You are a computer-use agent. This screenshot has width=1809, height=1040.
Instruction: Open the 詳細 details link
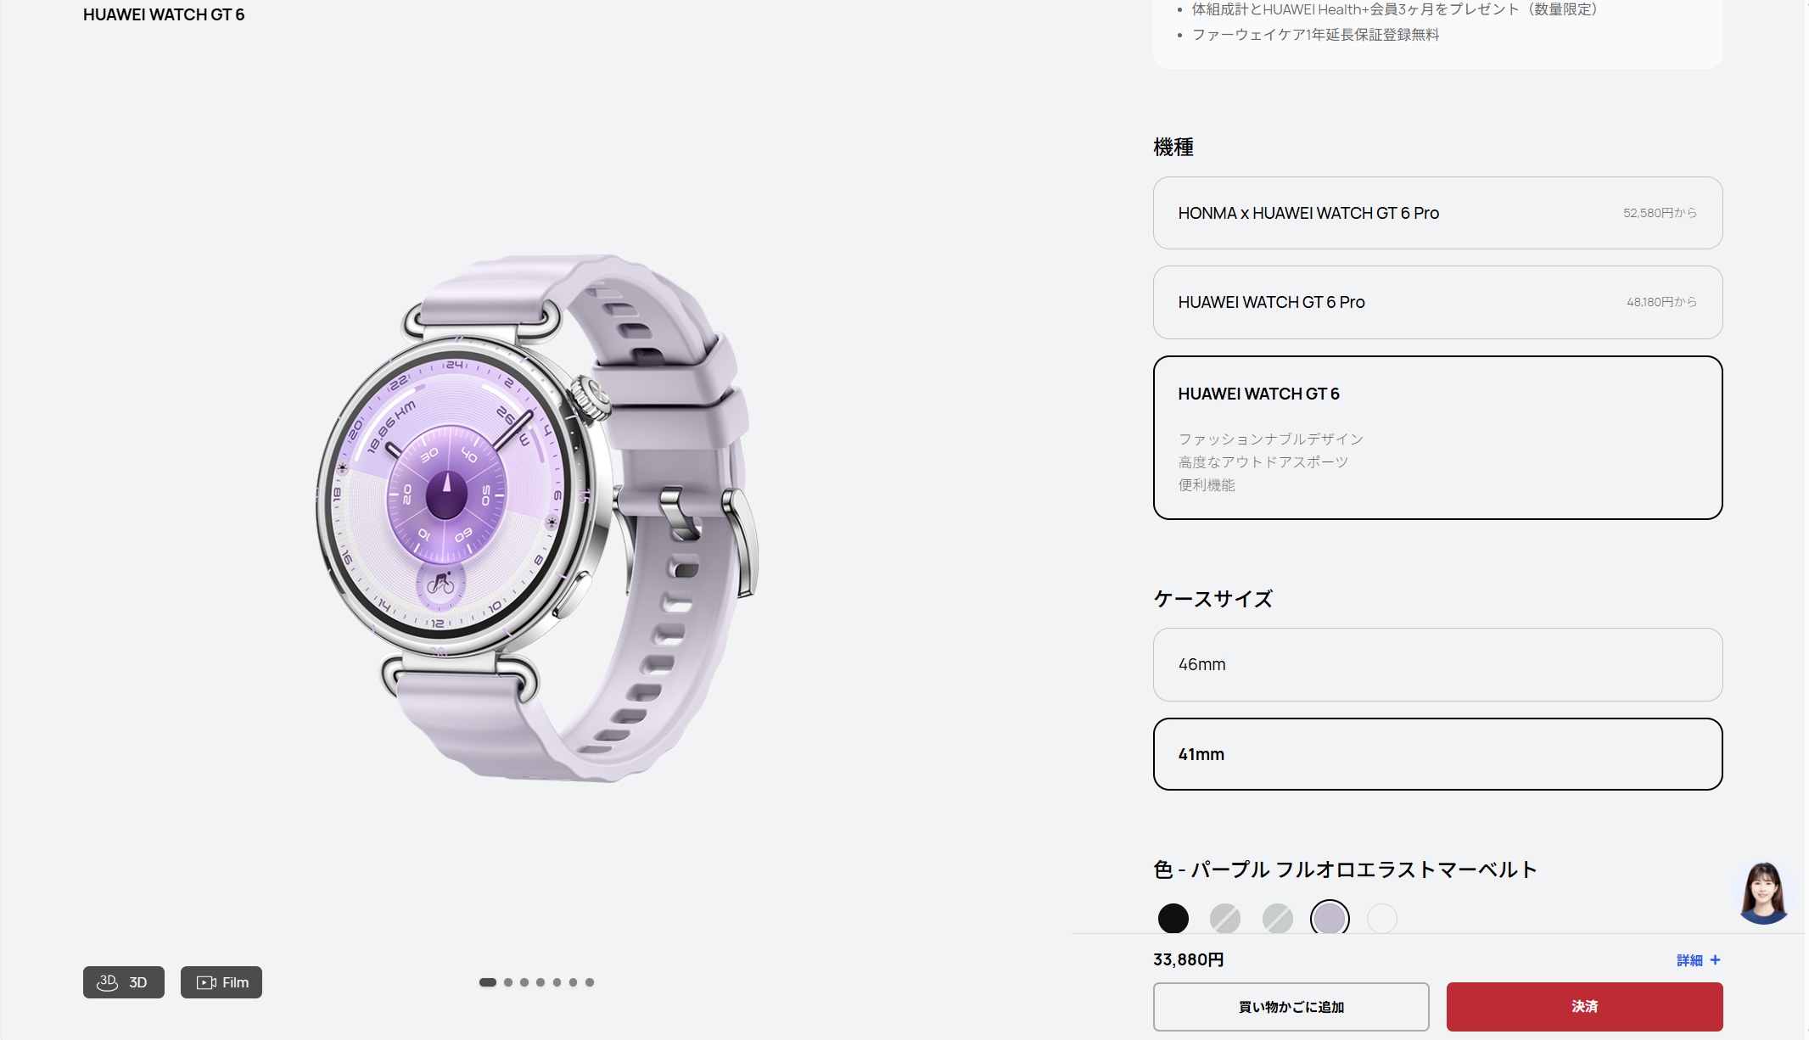(1689, 960)
